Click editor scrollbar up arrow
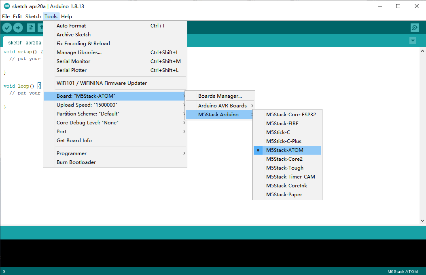Screen dimensions: 426x275 coord(422,51)
